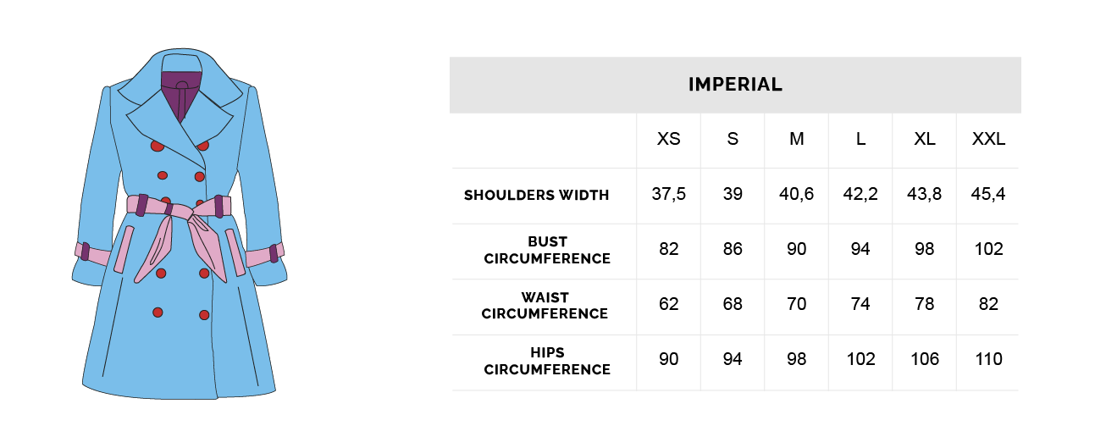Click the 45,4 shoulders width value
Screen dimensions: 1095x448
click(x=988, y=195)
